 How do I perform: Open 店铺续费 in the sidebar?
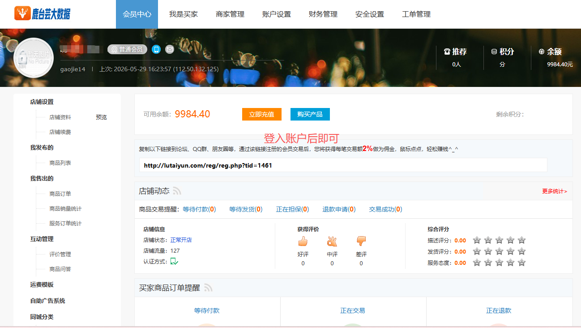60,132
